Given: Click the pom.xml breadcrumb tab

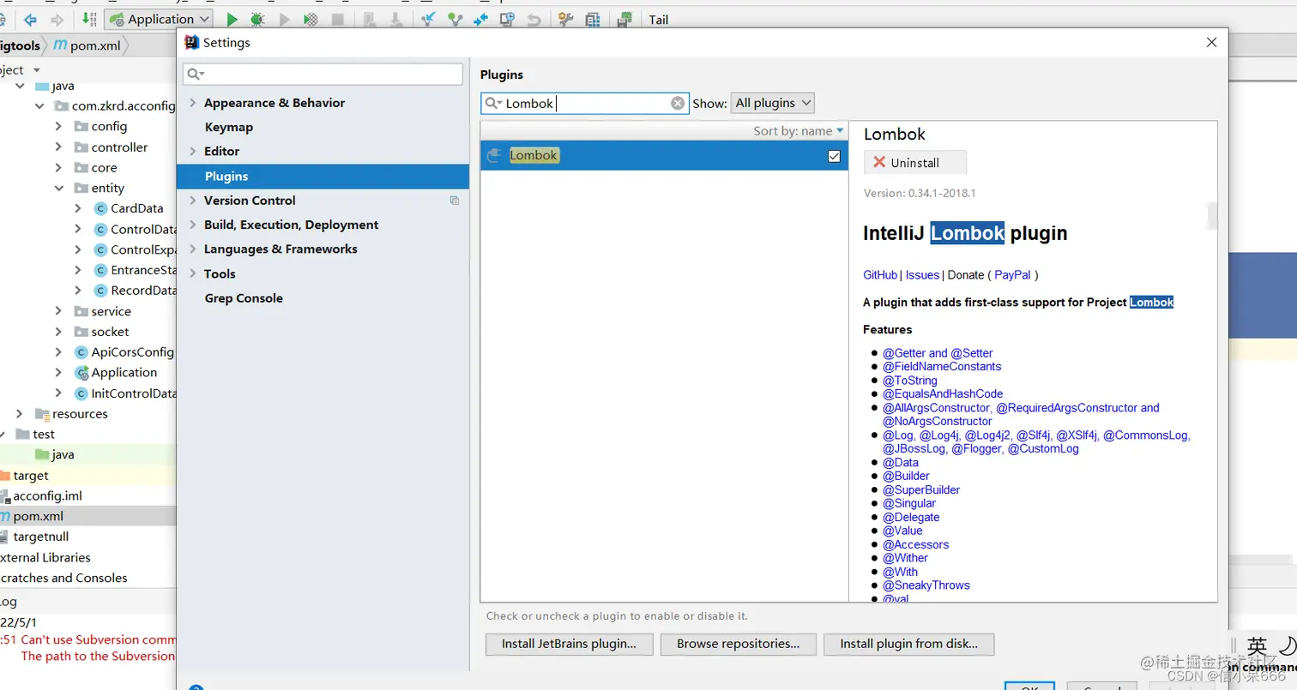Looking at the screenshot, I should click(x=87, y=45).
